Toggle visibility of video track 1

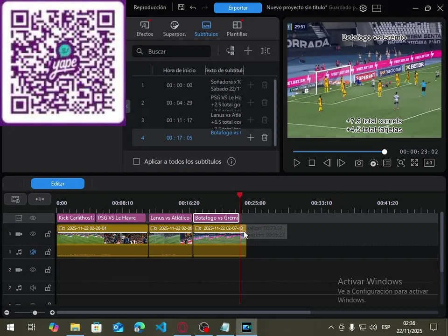(x=33, y=234)
